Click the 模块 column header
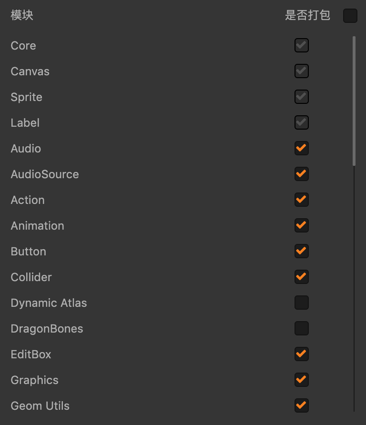This screenshot has height=425, width=366. click(x=22, y=15)
